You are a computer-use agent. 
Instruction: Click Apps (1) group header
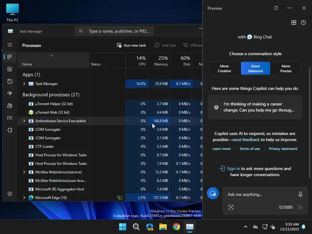click(x=31, y=75)
